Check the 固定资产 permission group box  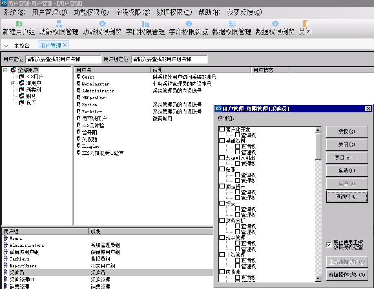pos(222,186)
